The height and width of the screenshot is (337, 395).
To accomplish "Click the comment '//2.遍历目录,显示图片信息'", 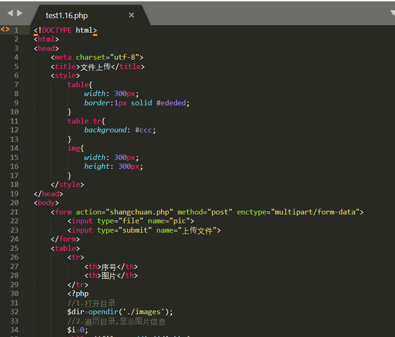I will (x=116, y=322).
